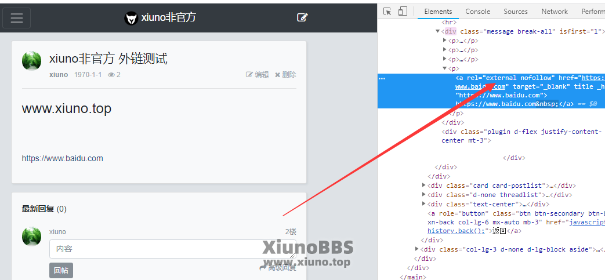Click the history.back() href value
605x280 pixels.
[456, 231]
